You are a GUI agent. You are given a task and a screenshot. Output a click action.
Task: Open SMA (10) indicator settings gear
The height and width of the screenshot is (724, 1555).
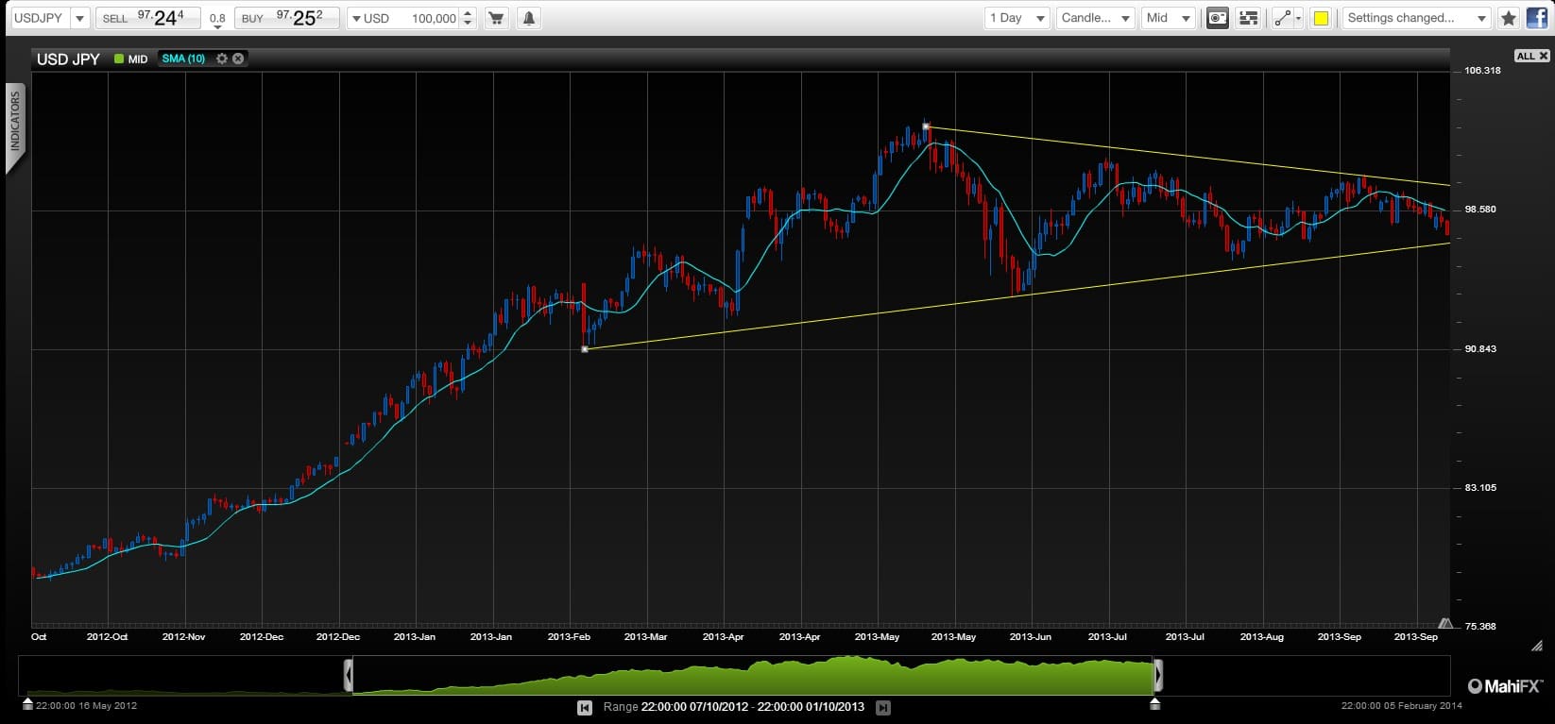222,59
